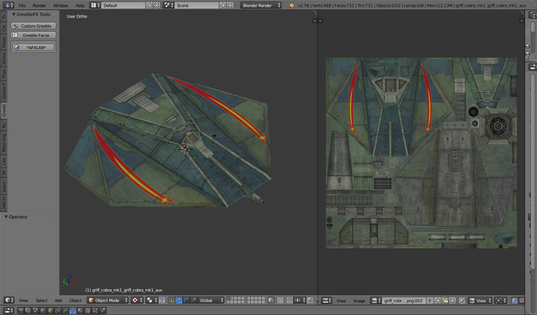Add new image plus in UV editor

tap(438, 301)
